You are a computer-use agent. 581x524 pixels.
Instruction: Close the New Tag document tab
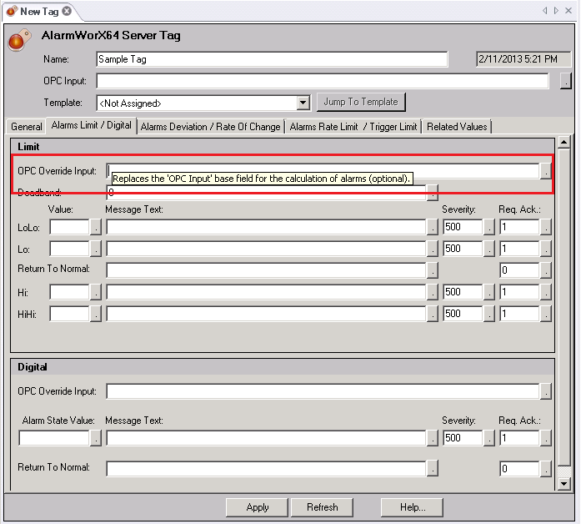(67, 11)
